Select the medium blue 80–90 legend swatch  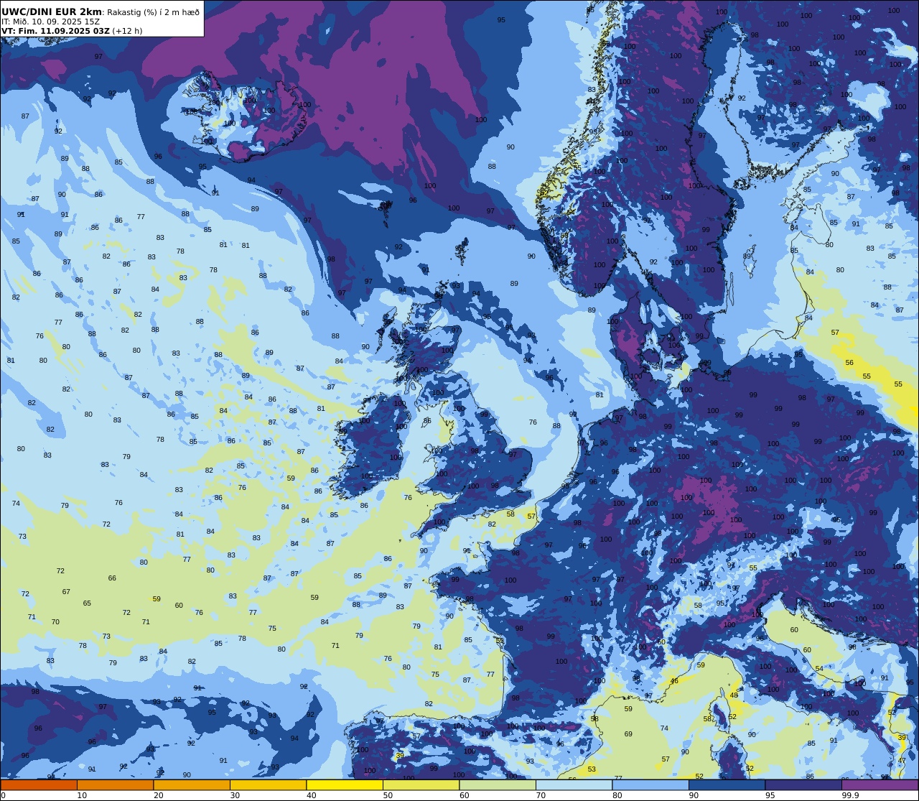click(650, 784)
